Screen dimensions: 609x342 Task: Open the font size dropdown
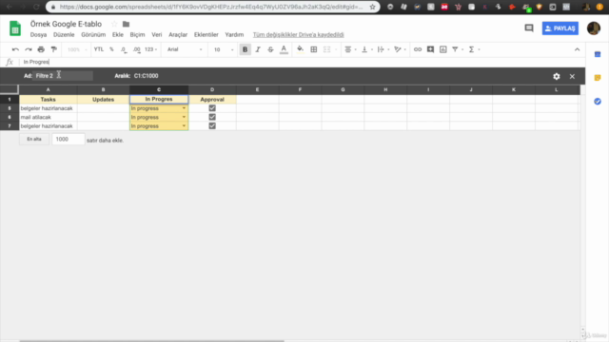coord(224,49)
